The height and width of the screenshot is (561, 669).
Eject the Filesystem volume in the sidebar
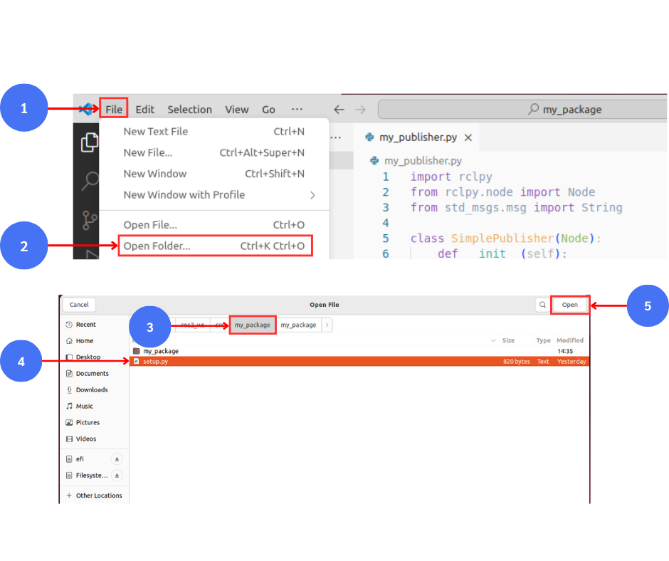tap(117, 476)
